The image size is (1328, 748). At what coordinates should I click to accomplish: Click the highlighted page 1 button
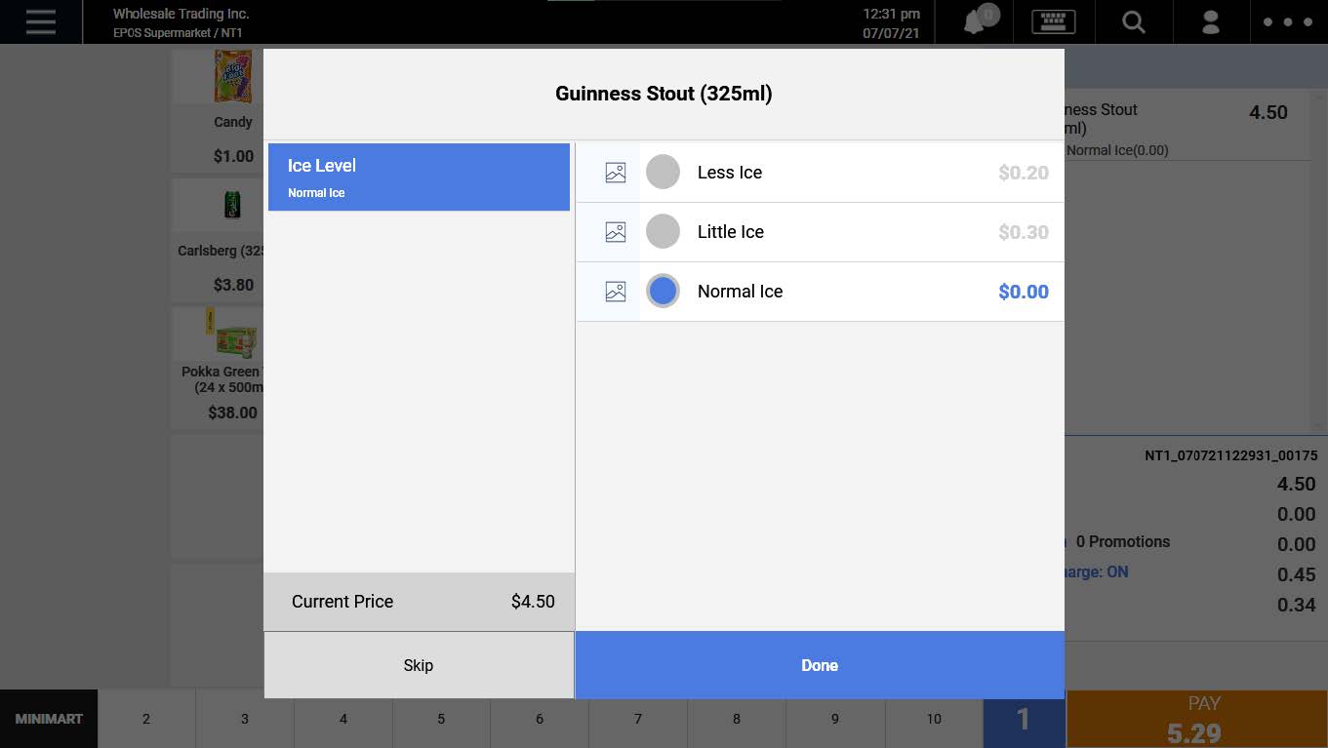point(1024,719)
